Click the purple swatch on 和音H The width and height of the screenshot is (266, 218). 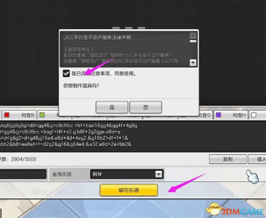click(x=218, y=115)
